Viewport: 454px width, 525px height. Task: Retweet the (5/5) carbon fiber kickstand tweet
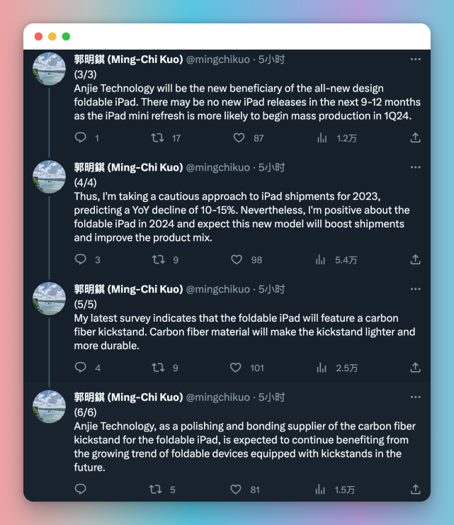(x=159, y=368)
